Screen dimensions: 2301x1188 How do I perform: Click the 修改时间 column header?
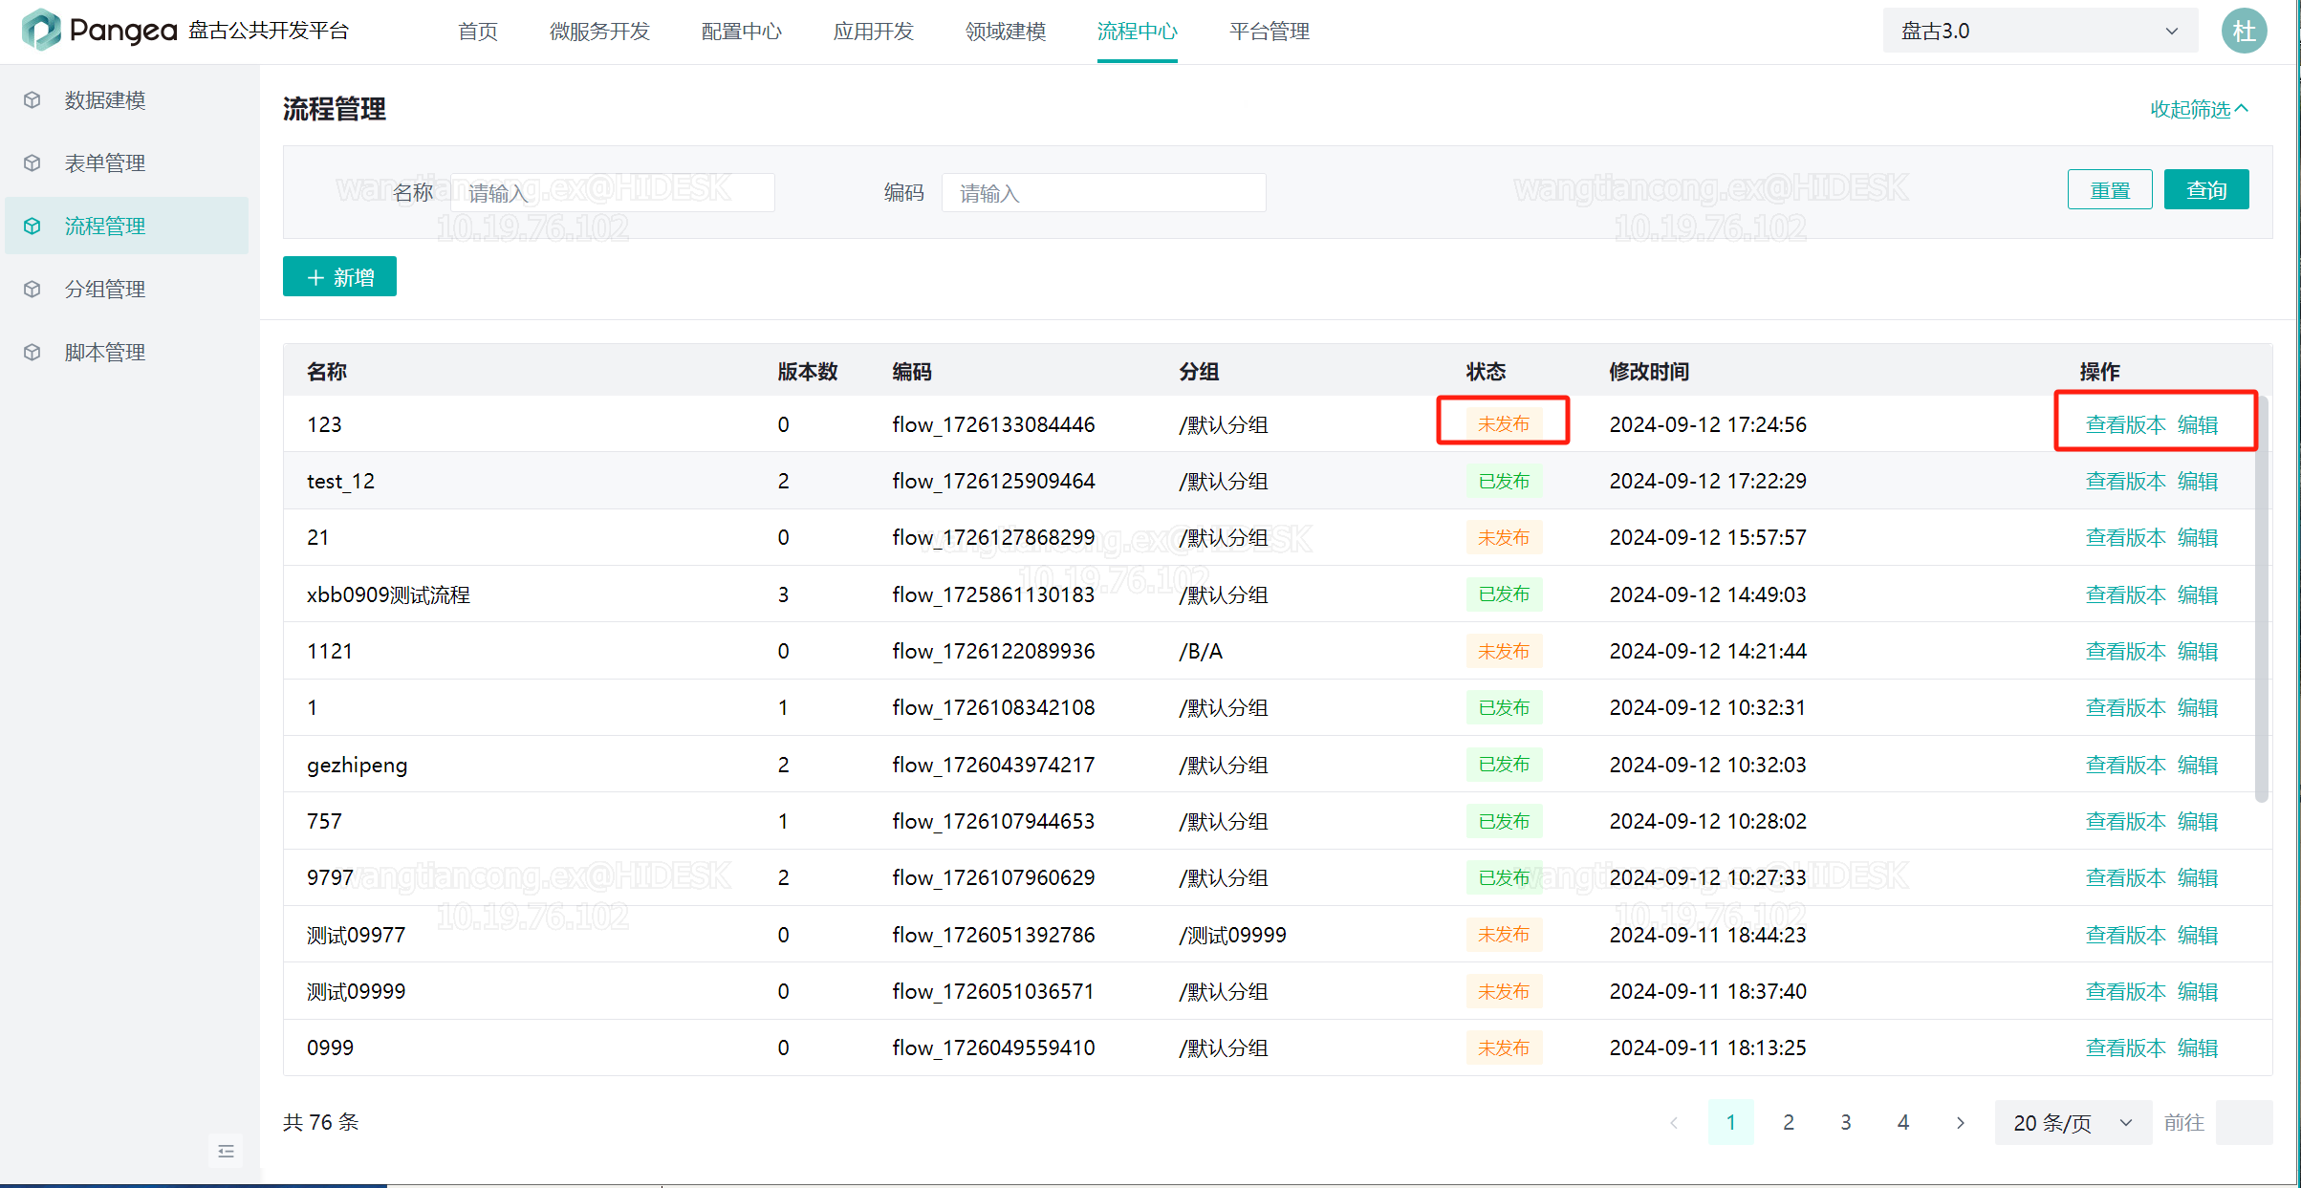[x=1649, y=371]
